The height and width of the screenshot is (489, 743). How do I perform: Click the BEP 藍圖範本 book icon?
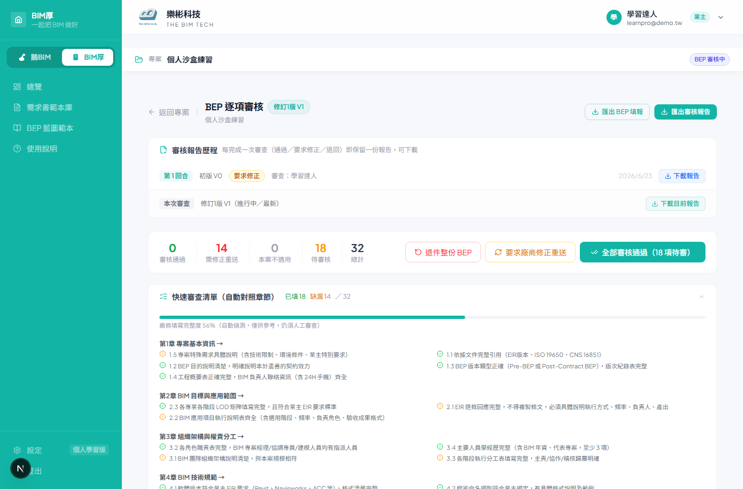(x=17, y=128)
